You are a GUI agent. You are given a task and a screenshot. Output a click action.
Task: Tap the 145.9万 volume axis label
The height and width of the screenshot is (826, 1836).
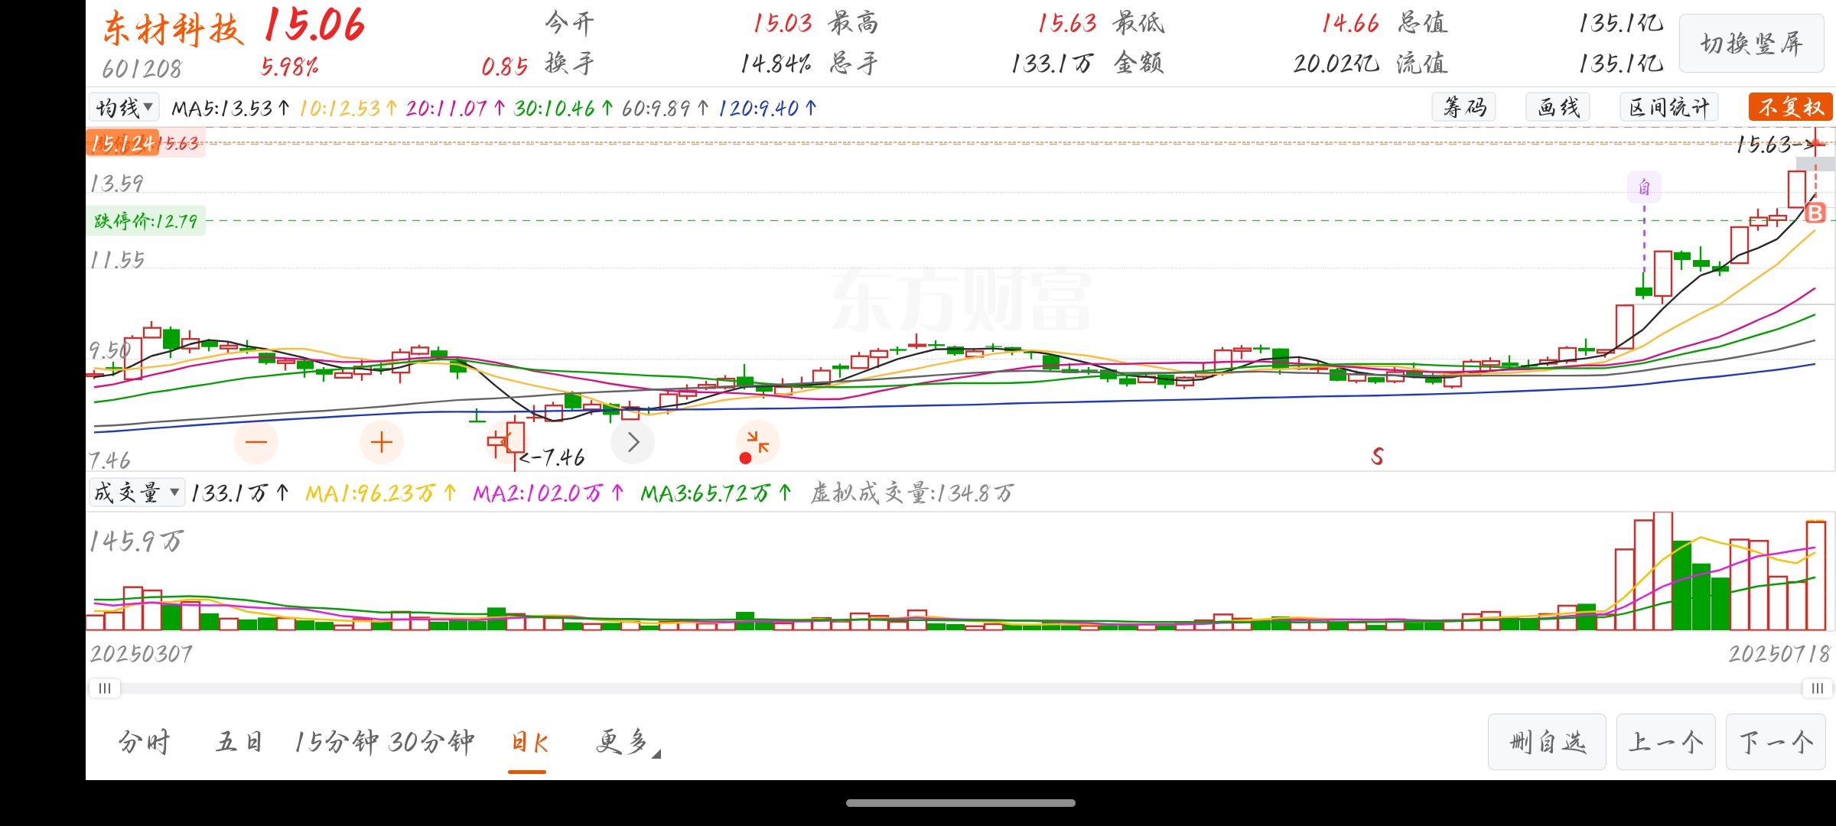136,541
